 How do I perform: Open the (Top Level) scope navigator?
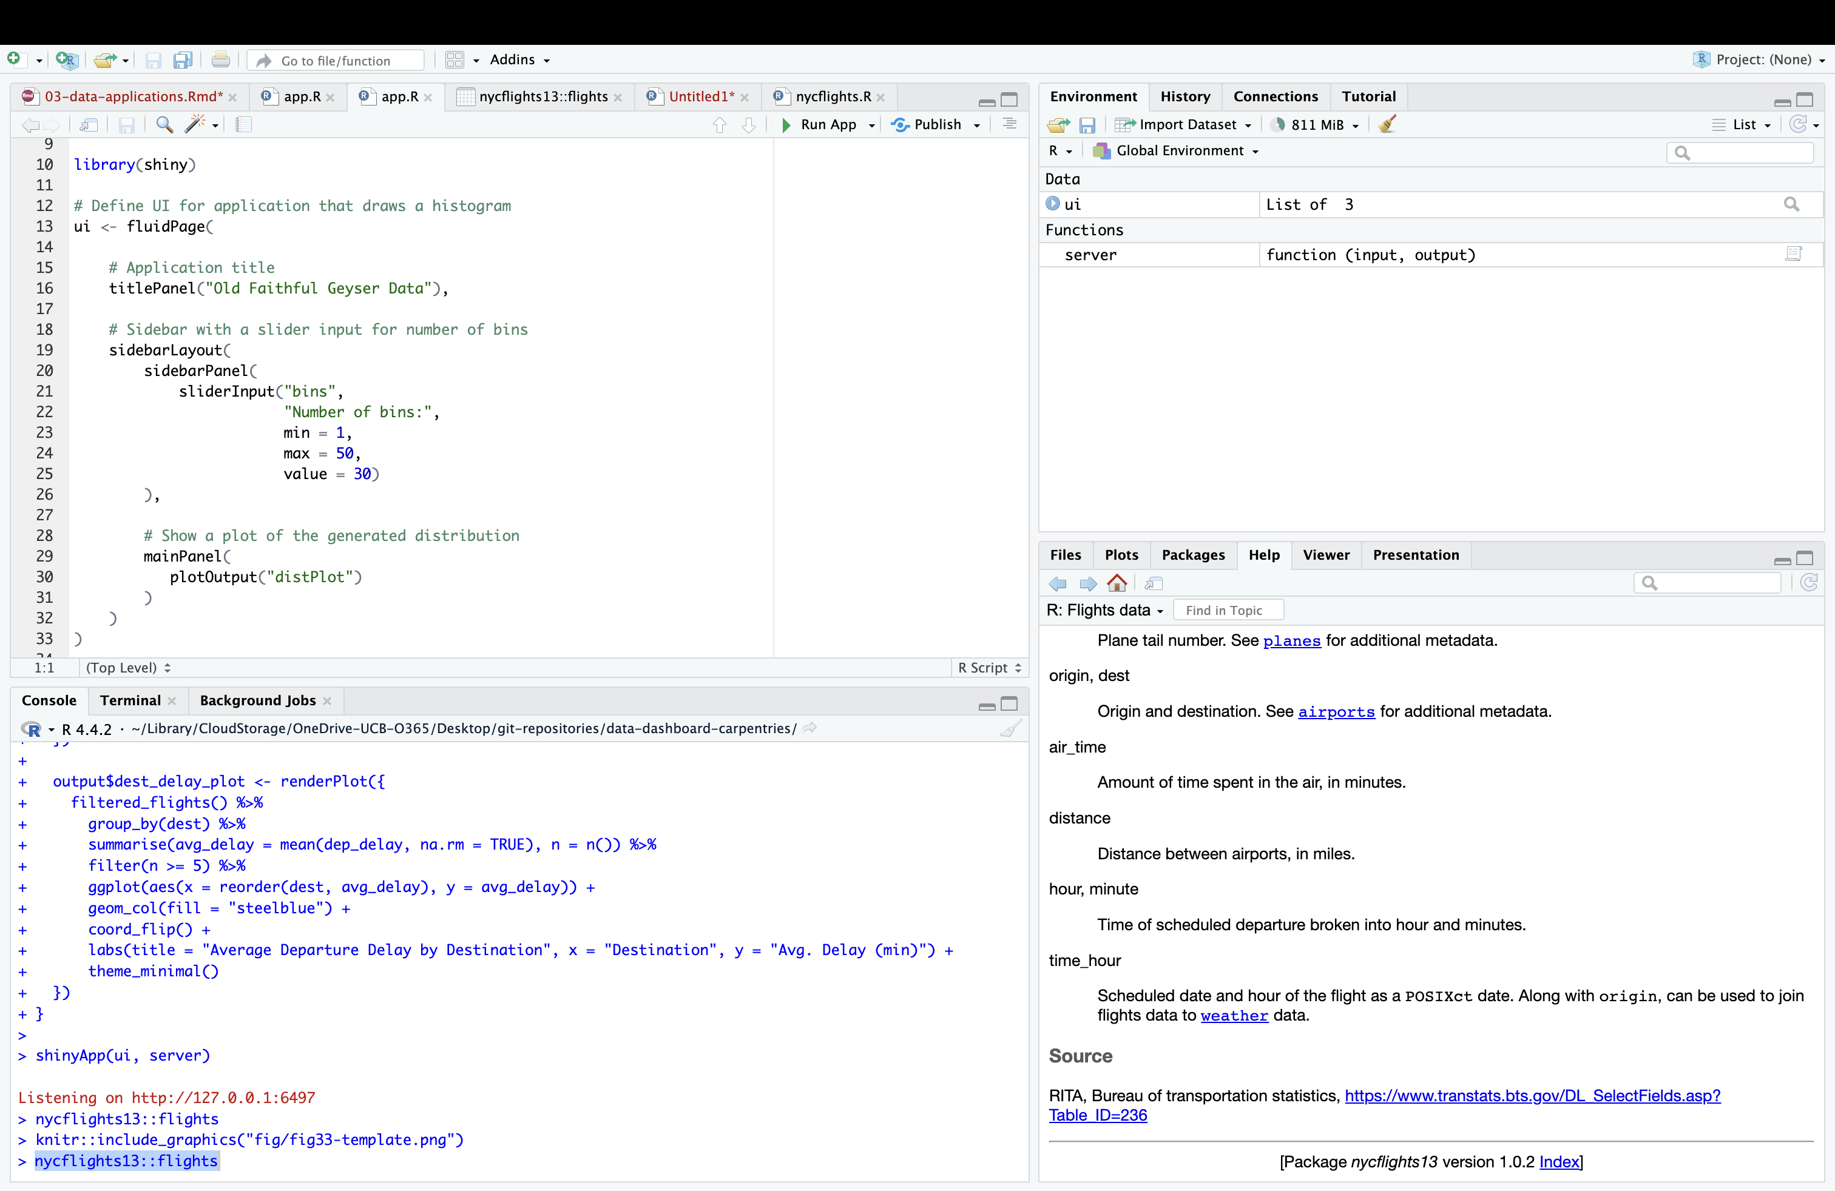[128, 668]
